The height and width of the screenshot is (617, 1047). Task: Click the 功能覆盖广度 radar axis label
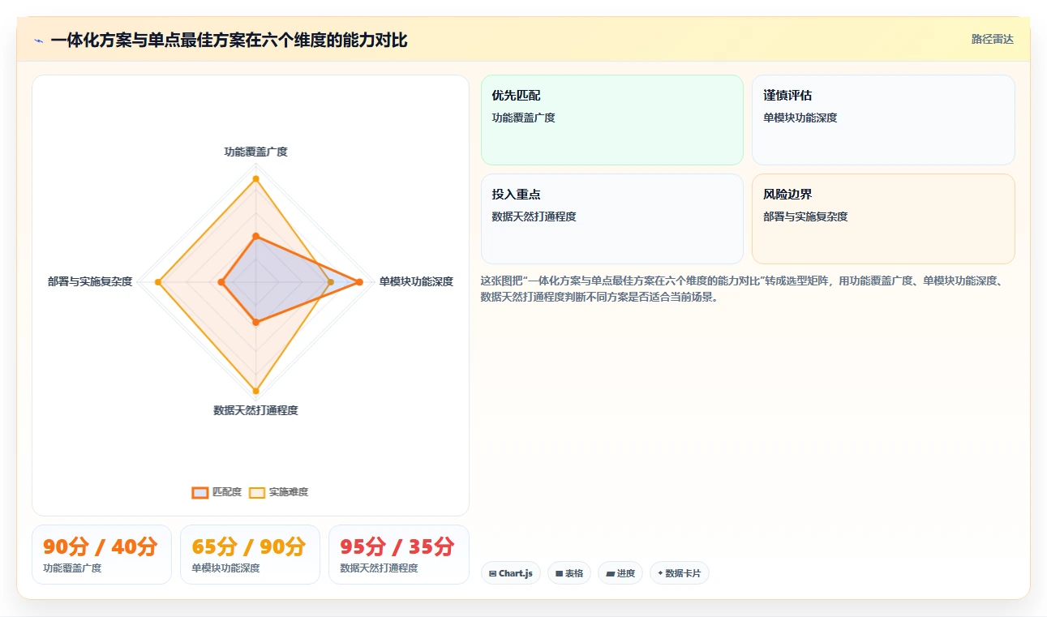tap(255, 152)
